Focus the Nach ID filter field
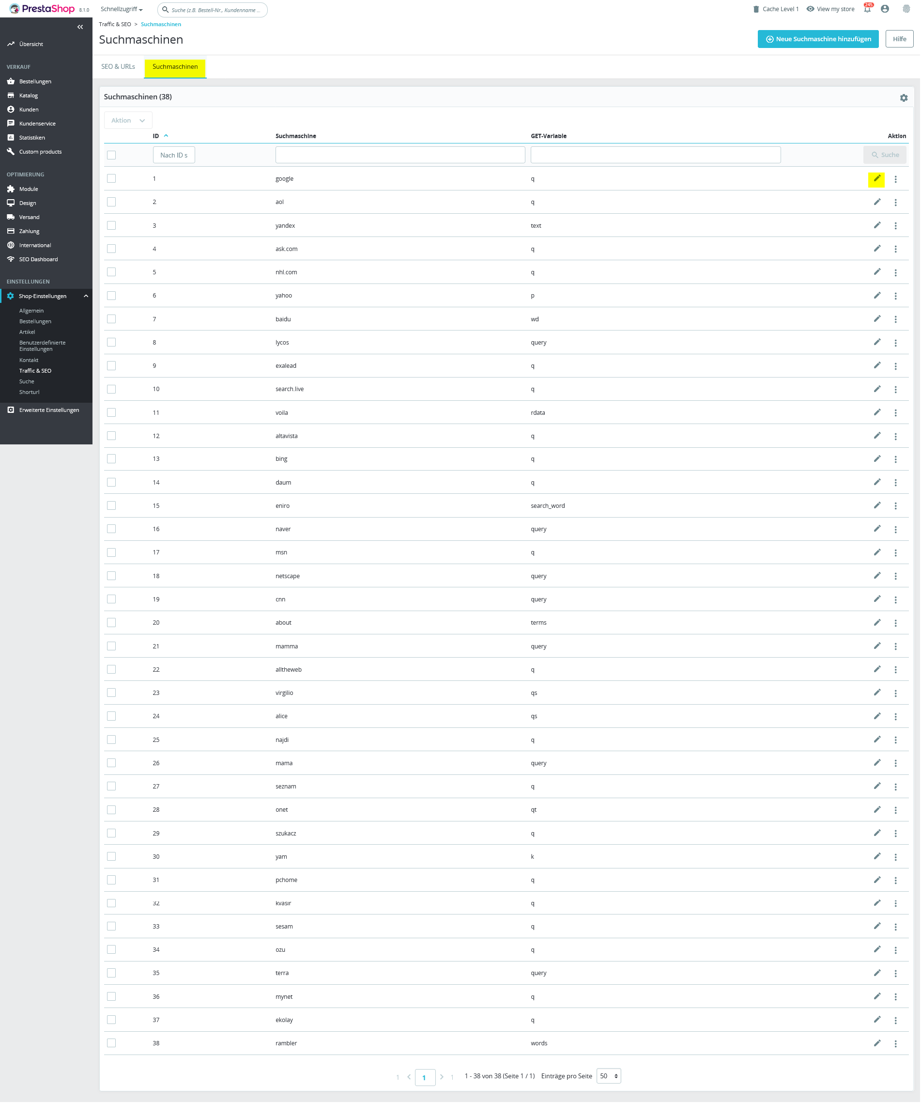Viewport: 921px width, 1103px height. (x=174, y=155)
